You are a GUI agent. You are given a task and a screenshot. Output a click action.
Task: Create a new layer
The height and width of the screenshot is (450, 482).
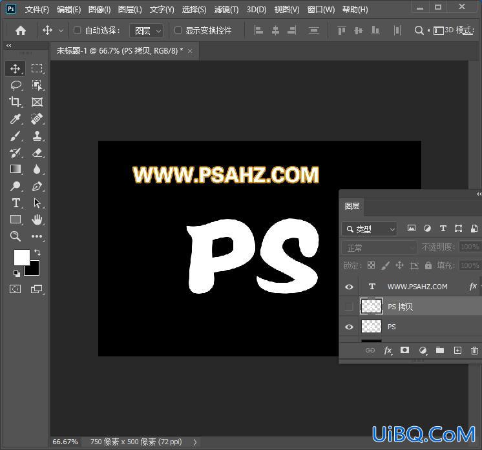pyautogui.click(x=457, y=350)
